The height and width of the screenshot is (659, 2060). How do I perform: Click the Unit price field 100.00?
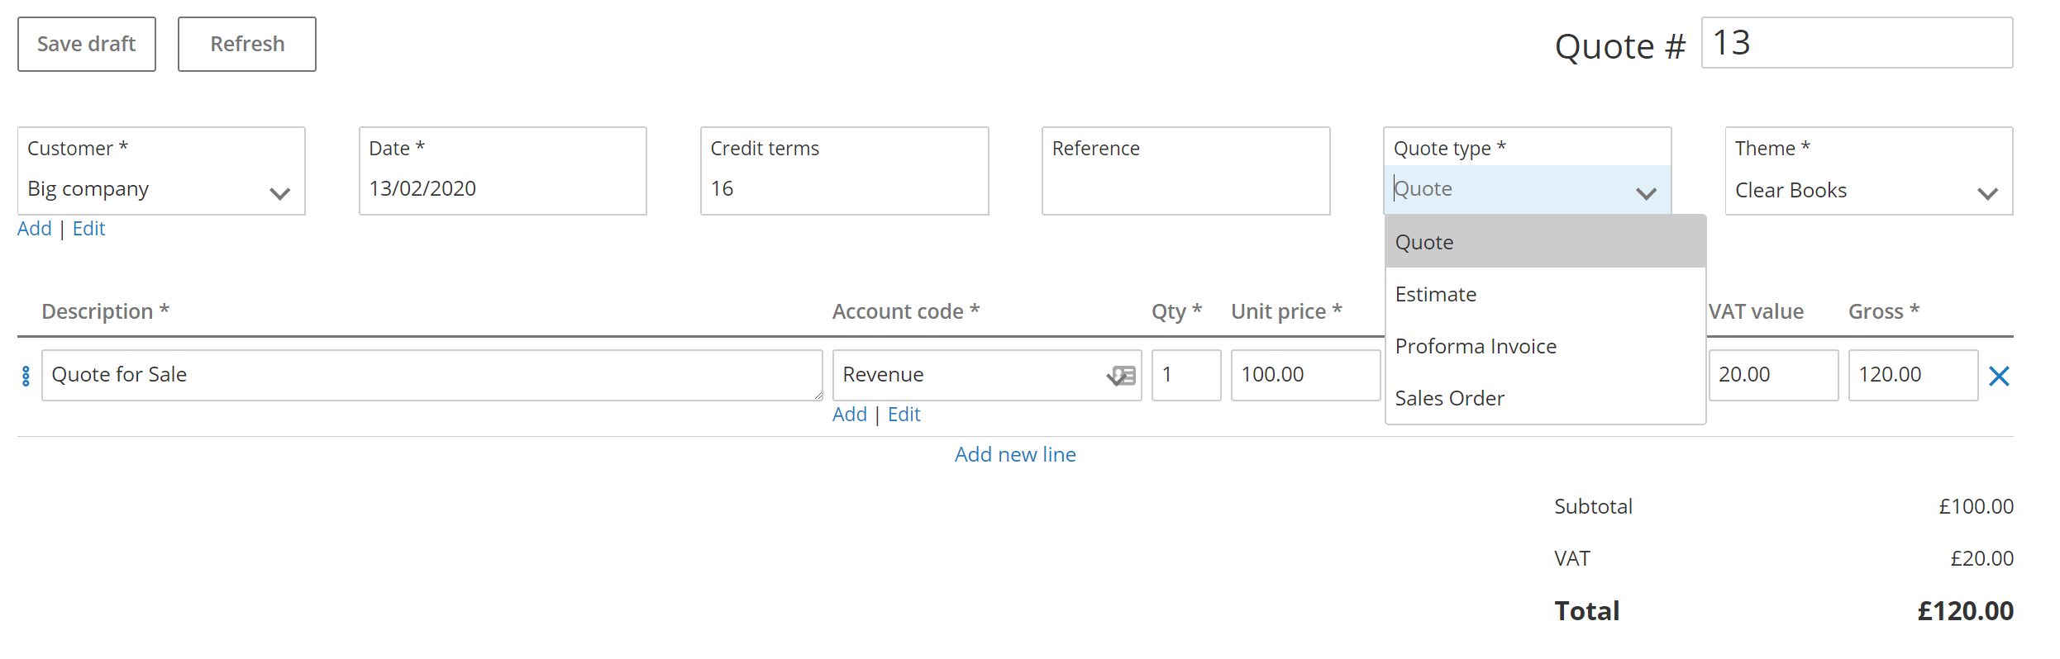pos(1304,375)
